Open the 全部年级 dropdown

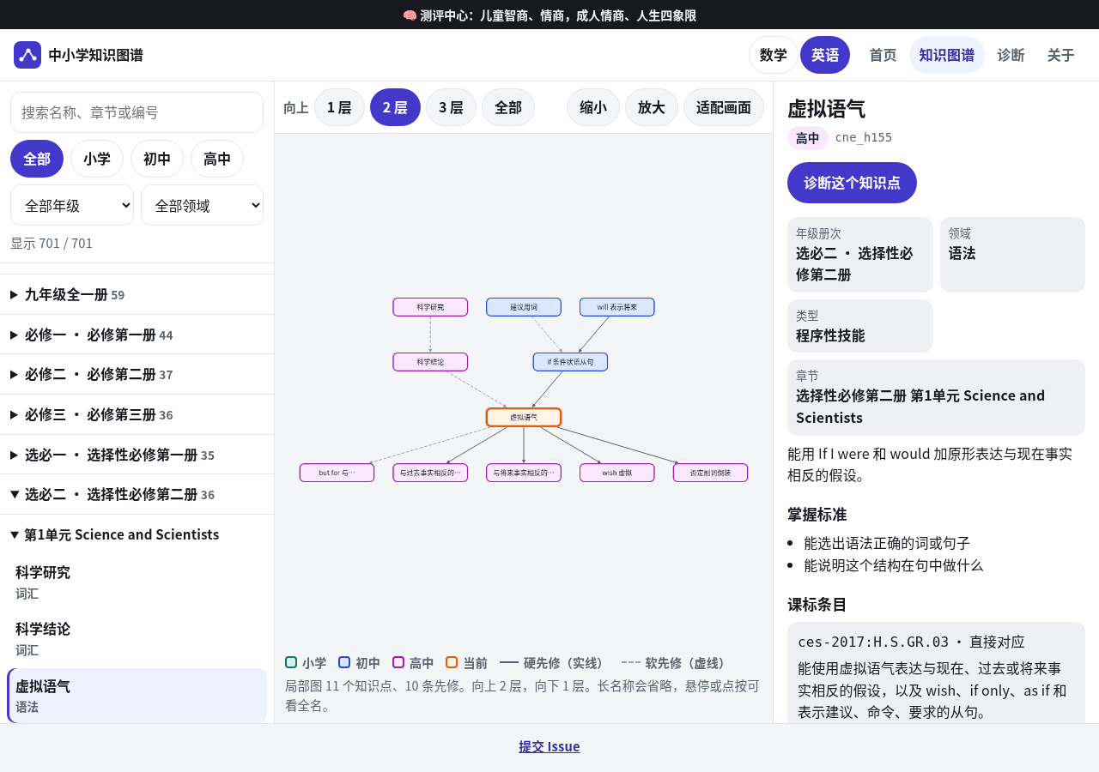click(72, 205)
